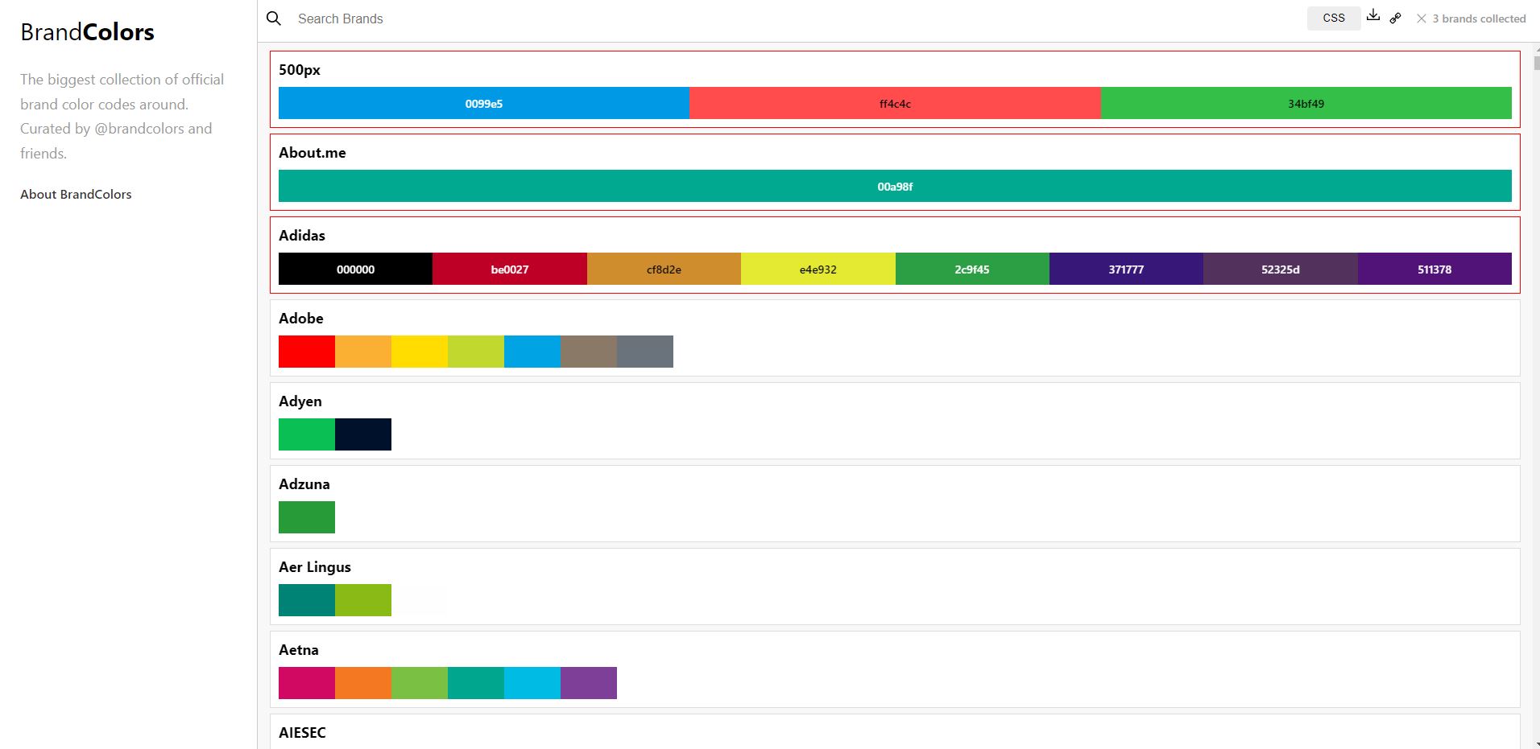Copy Adidas yellow color e4e932
Image resolution: width=1540 pixels, height=749 pixels.
(818, 269)
